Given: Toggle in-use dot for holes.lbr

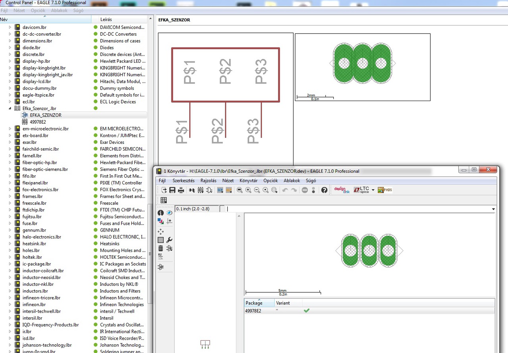Looking at the screenshot, I should coord(96,250).
